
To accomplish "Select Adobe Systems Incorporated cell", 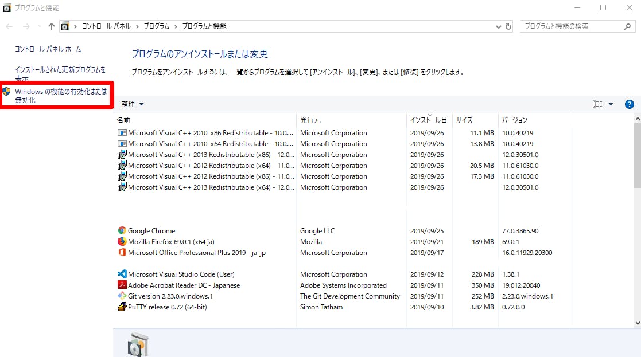I will coord(343,285).
